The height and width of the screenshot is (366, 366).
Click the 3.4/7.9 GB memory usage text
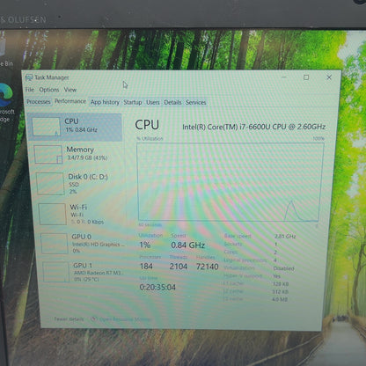87,157
